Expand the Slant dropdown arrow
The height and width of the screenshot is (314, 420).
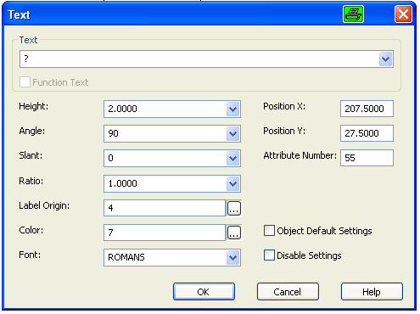pyautogui.click(x=233, y=158)
